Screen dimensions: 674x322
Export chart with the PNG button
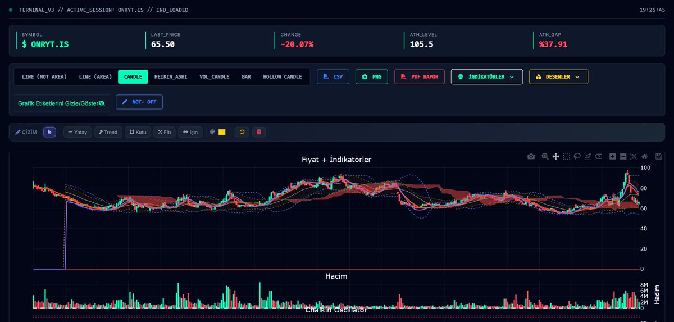[372, 76]
